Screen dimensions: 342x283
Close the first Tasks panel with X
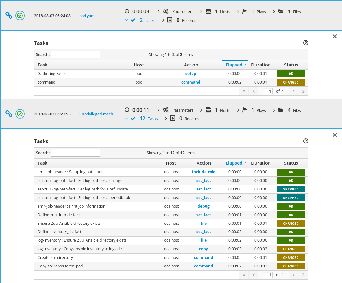335,37
